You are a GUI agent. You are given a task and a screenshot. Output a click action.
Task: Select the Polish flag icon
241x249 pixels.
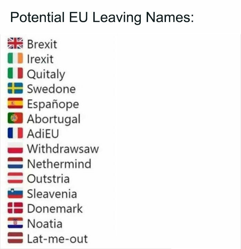pyautogui.click(x=15, y=148)
